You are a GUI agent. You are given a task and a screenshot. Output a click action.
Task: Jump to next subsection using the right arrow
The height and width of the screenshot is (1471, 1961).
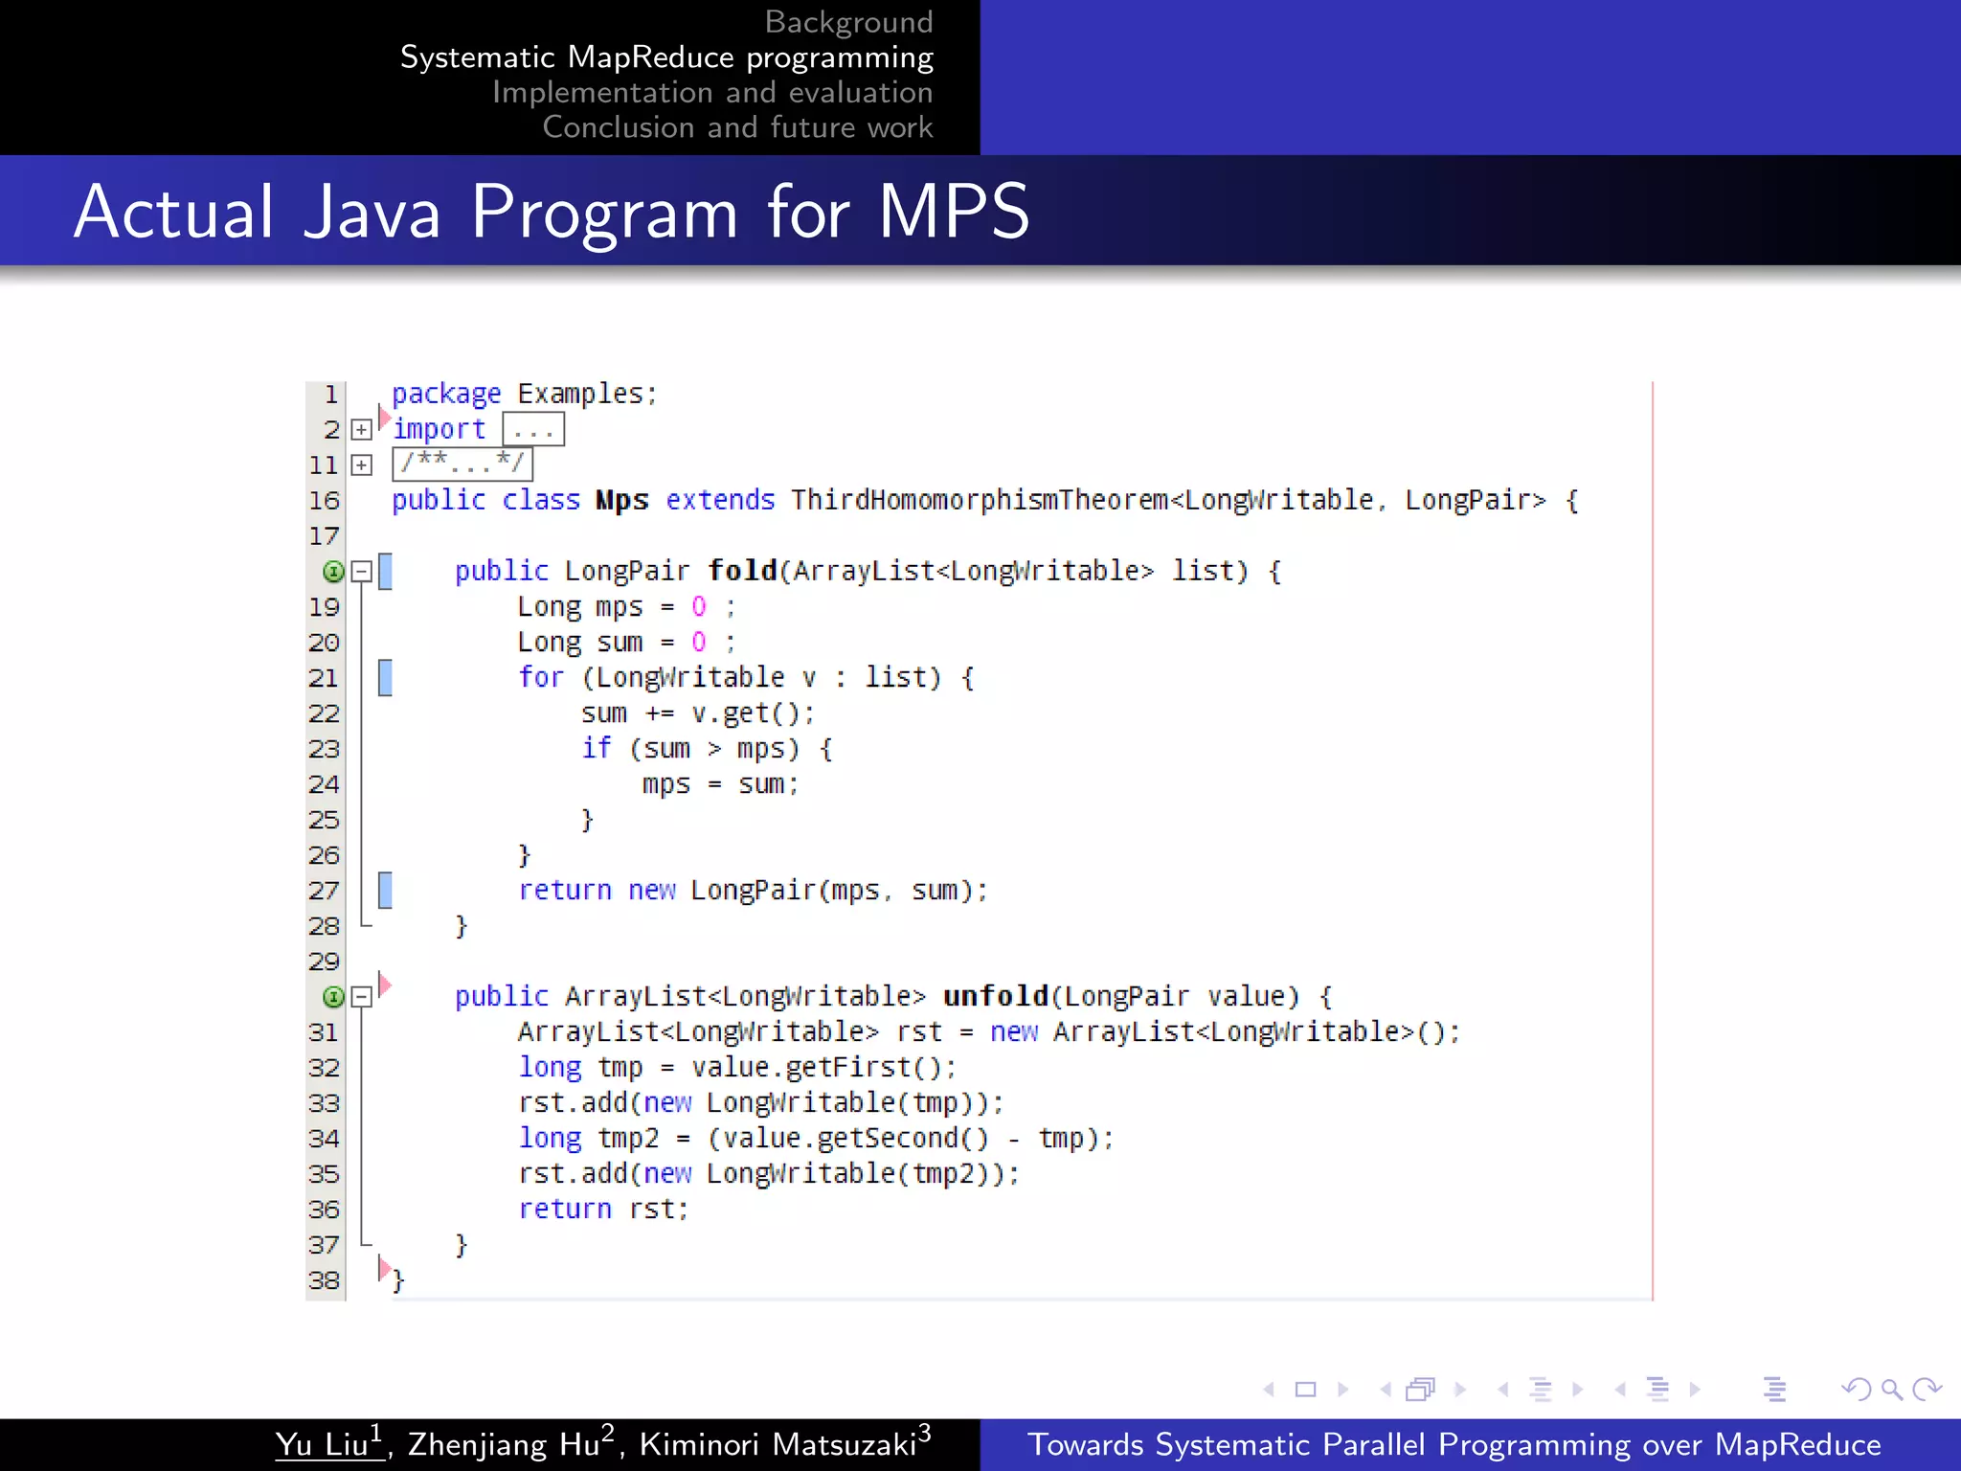click(x=1578, y=1389)
